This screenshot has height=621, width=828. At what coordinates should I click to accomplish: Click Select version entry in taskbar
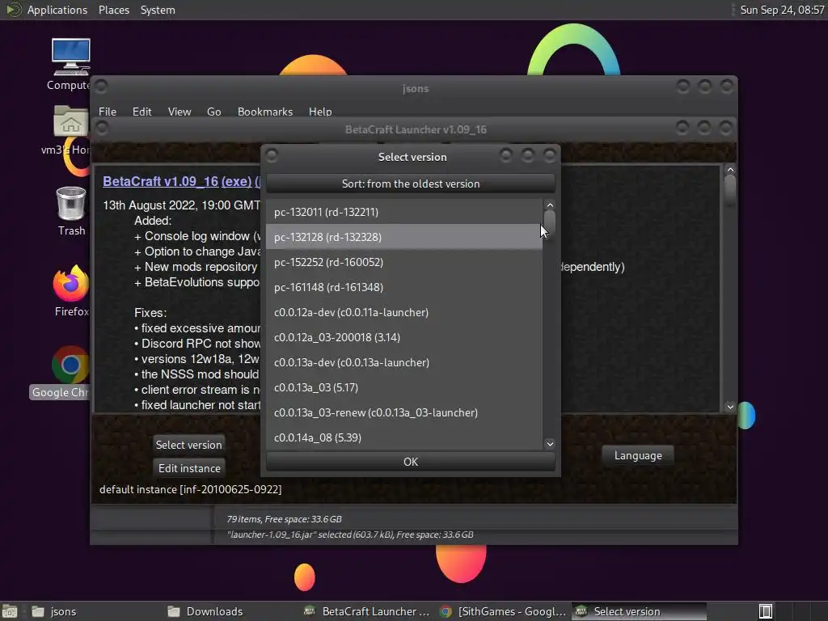click(639, 611)
